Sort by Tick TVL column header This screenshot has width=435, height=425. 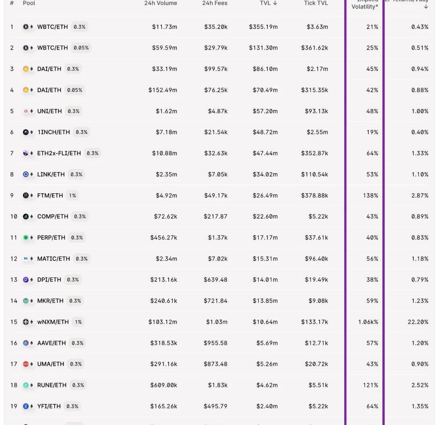316,3
